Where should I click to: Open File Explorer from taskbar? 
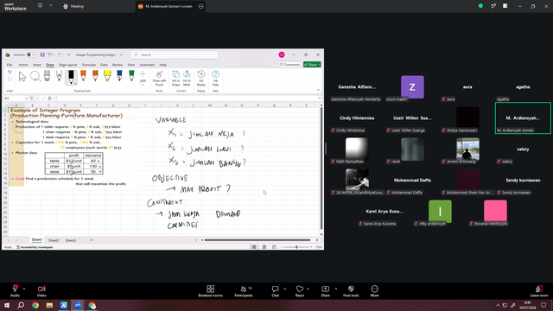[x=49, y=305]
